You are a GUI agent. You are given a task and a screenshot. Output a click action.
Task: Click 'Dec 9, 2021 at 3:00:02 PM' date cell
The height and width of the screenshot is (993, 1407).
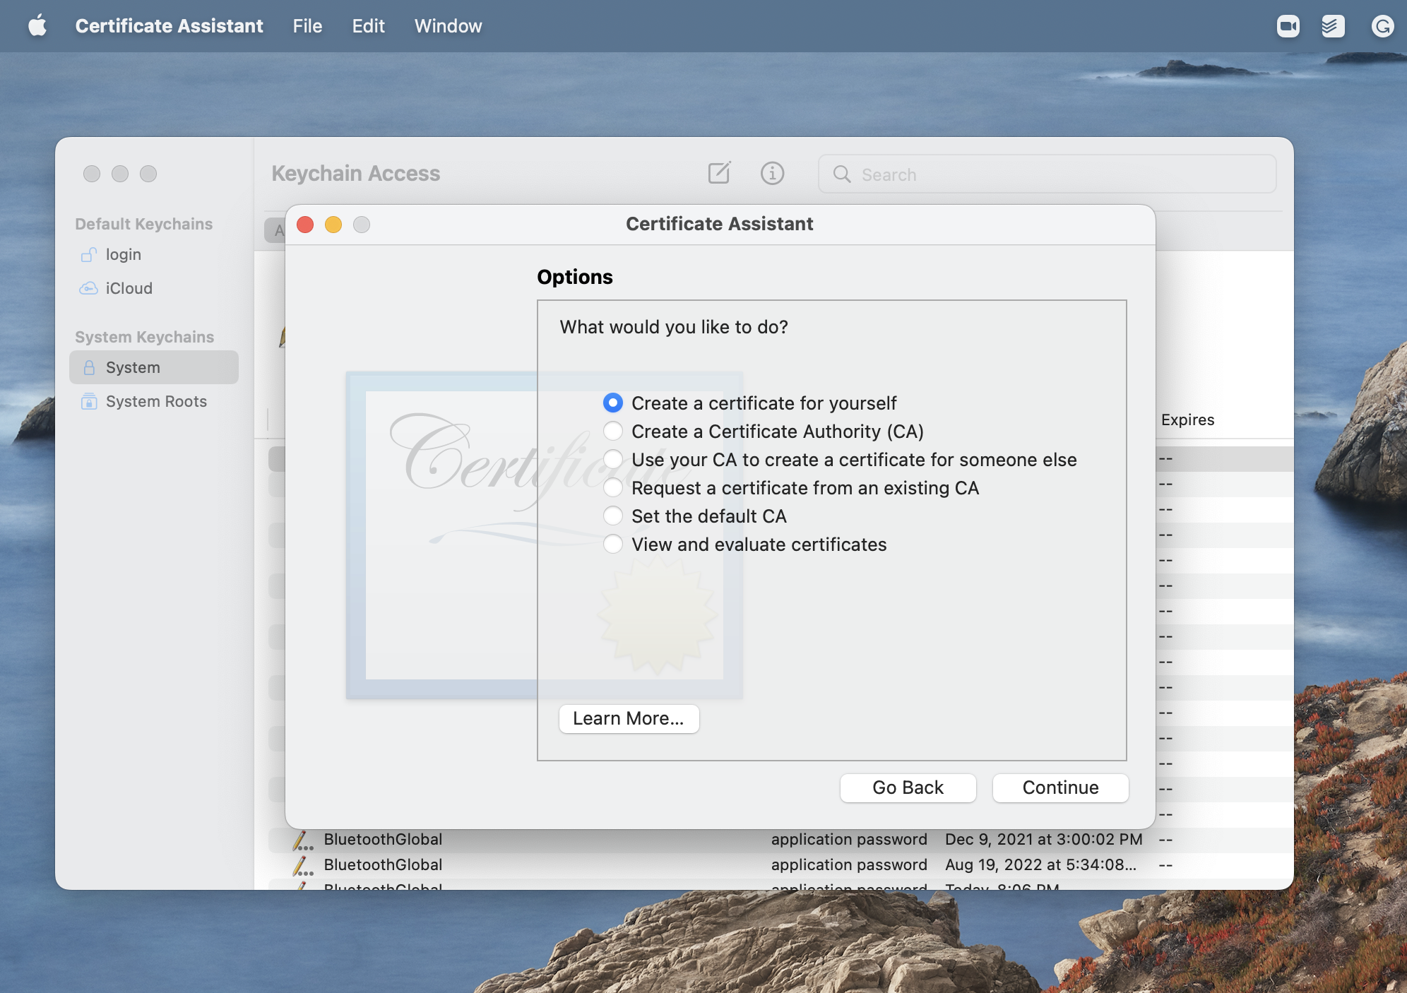[1043, 840]
